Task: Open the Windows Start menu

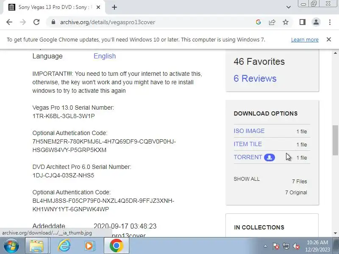Action: coord(11,246)
